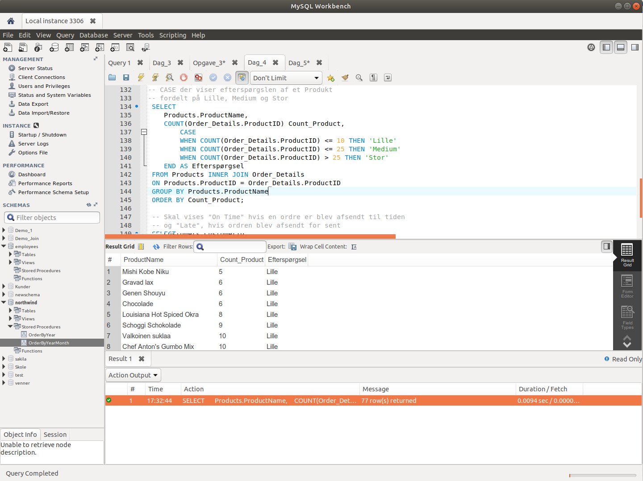The image size is (643, 481).
Task: Refresh schemas list icon
Action: pos(89,205)
